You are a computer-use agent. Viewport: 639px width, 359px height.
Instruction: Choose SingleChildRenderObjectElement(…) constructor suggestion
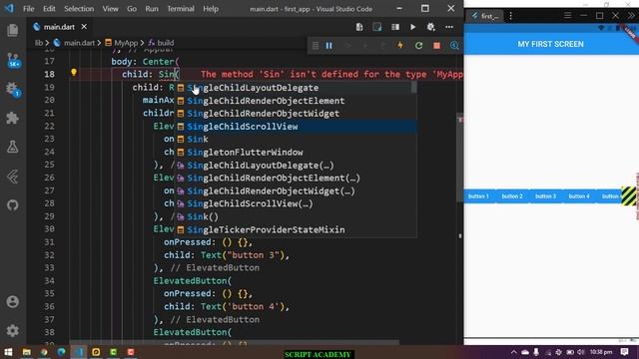[x=296, y=178]
